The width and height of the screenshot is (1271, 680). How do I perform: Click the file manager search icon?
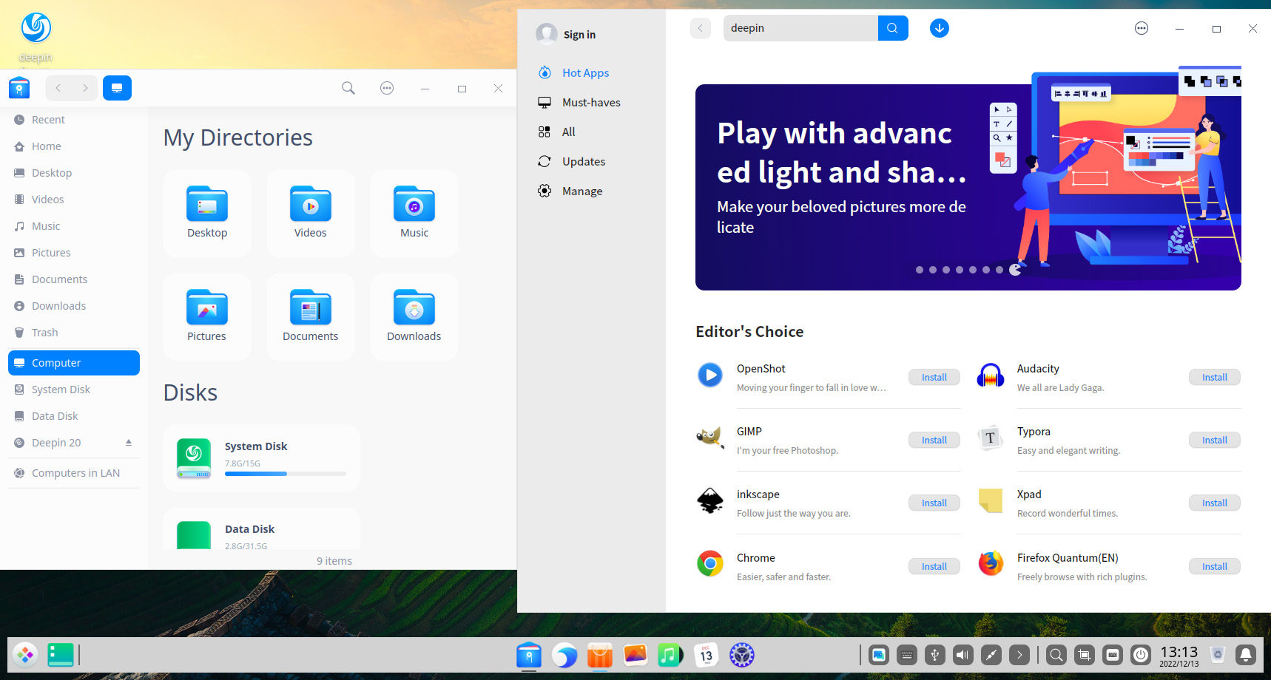(348, 88)
